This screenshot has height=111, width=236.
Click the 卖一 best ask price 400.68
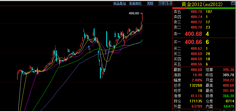tap(193, 34)
